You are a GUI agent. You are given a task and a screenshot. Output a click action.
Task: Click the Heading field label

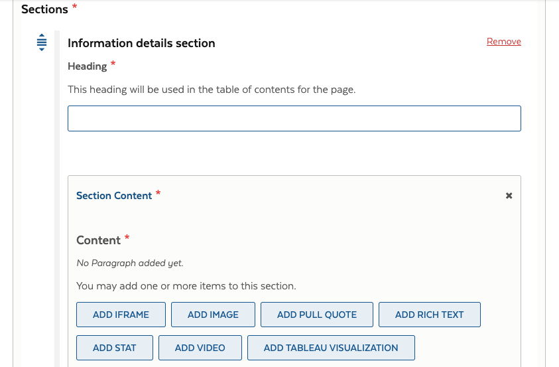88,66
